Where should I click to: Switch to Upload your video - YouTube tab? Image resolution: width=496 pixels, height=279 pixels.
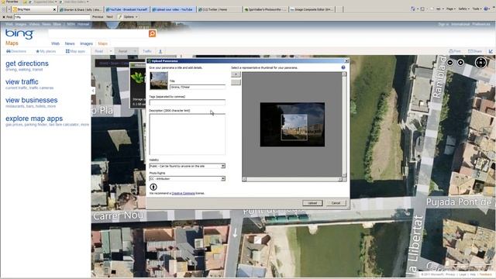[x=173, y=9]
